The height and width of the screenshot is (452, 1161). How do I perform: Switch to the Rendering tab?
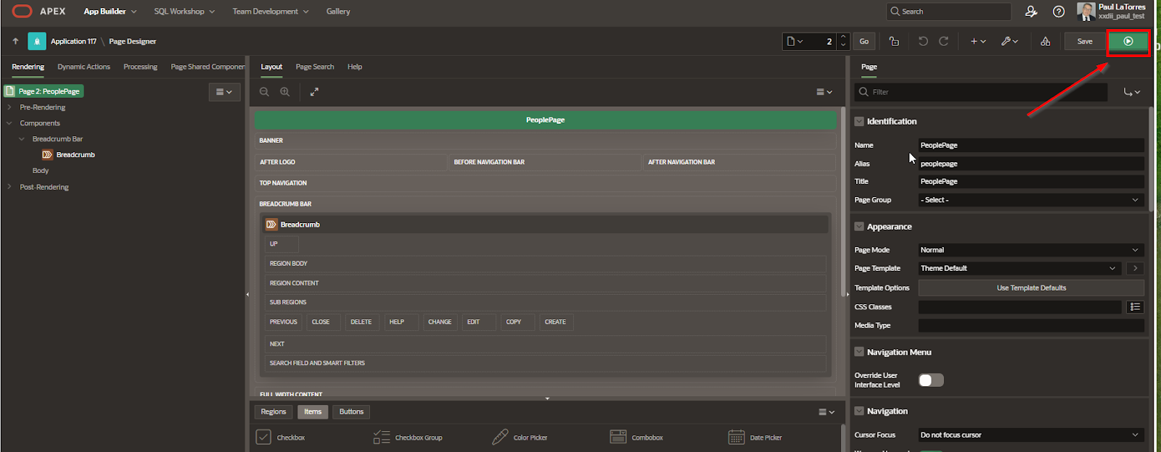click(28, 67)
